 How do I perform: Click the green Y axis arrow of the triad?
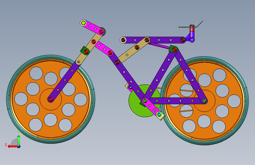pos(19,141)
